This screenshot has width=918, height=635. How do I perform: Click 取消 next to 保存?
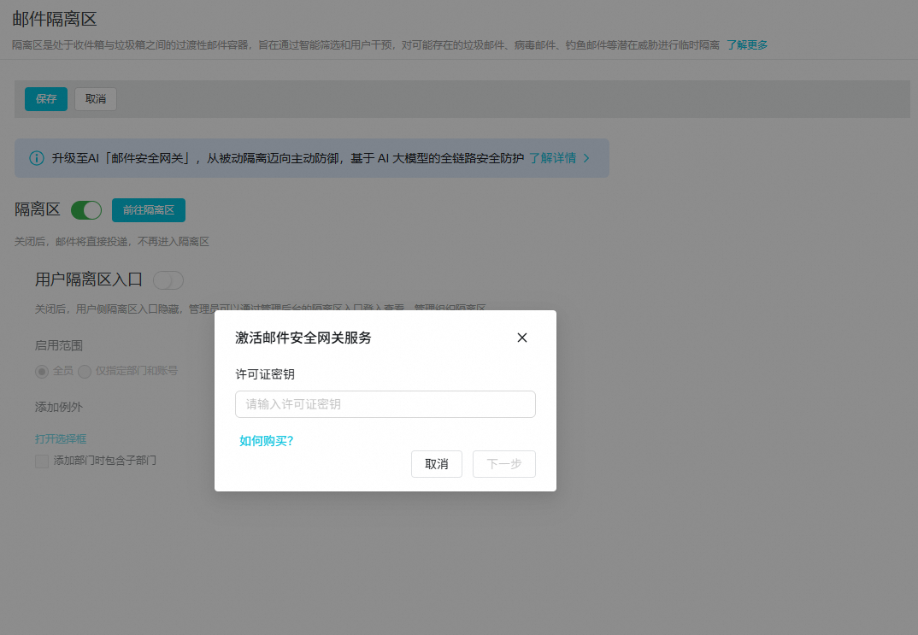[96, 99]
